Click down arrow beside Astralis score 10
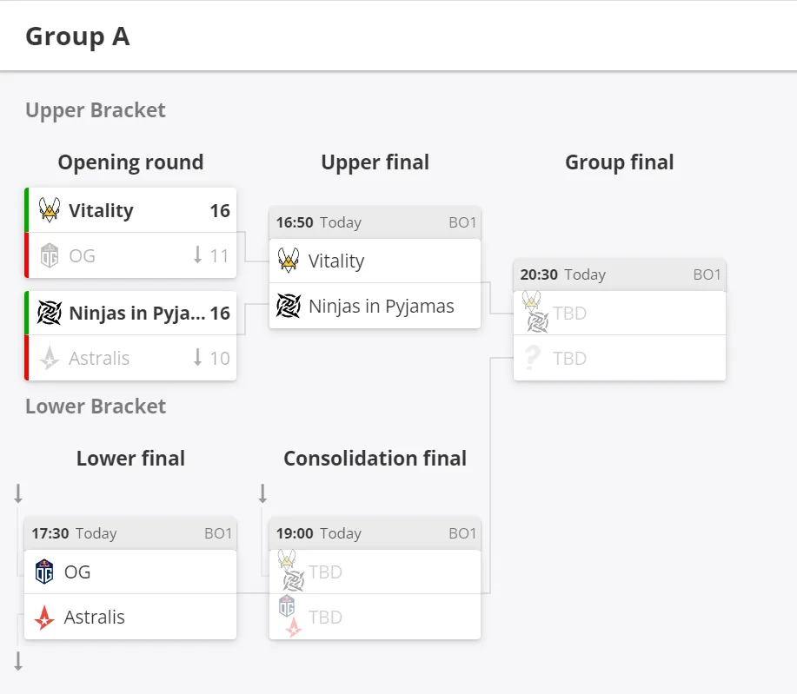This screenshot has width=797, height=694. pyautogui.click(x=197, y=357)
